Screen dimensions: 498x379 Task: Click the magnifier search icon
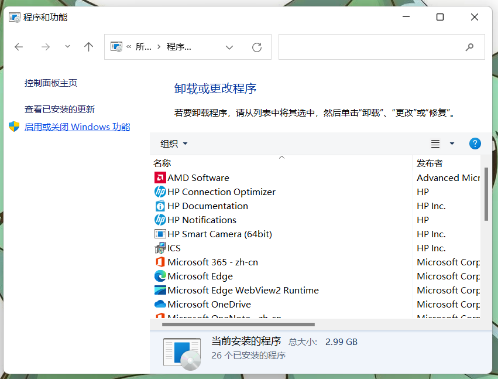[x=469, y=47]
